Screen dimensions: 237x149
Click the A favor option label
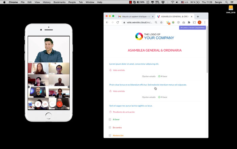(x=116, y=119)
